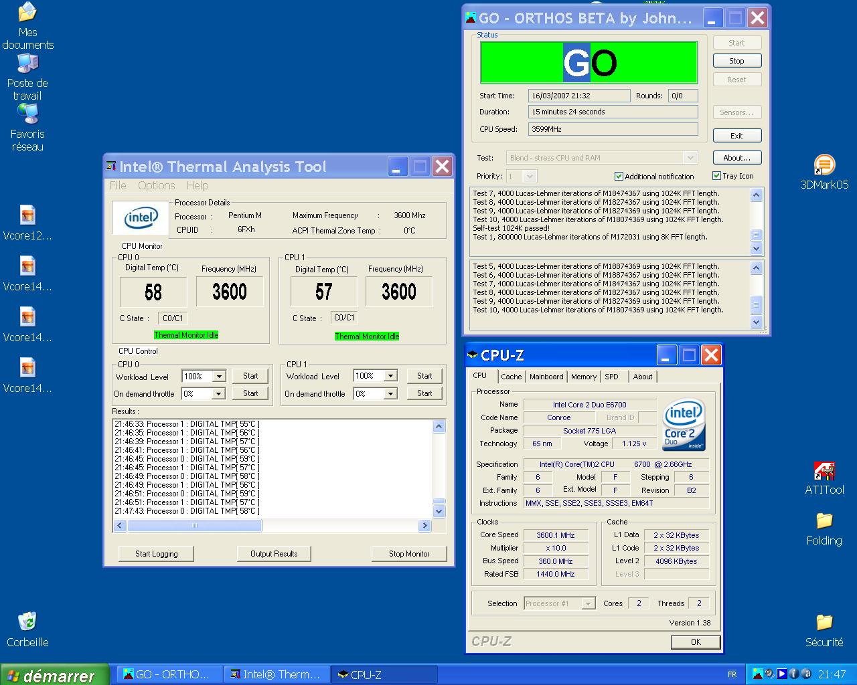The width and height of the screenshot is (857, 685).
Task: Open the Corbeille recycle bin
Action: click(x=27, y=622)
